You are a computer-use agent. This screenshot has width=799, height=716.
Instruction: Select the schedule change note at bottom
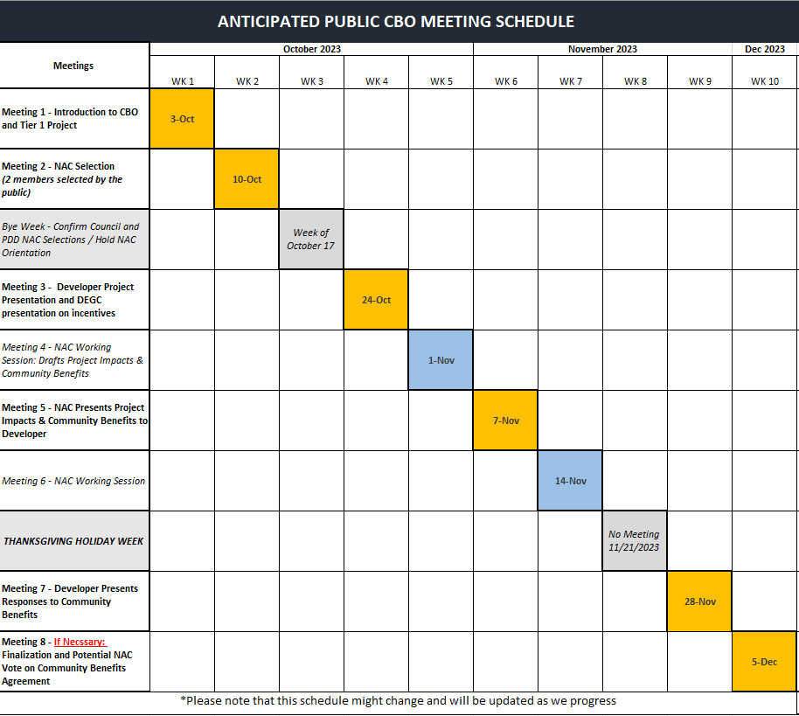(399, 700)
